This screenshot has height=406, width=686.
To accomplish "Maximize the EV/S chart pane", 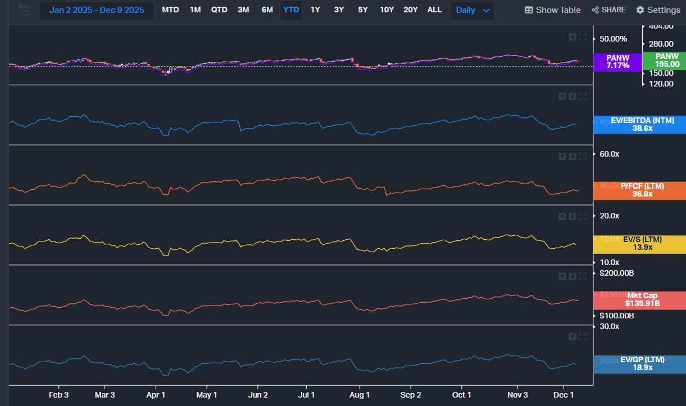I will pyautogui.click(x=583, y=217).
